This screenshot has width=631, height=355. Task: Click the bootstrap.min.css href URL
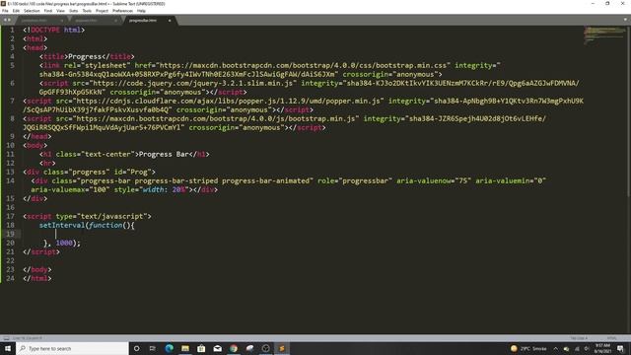[x=303, y=65]
